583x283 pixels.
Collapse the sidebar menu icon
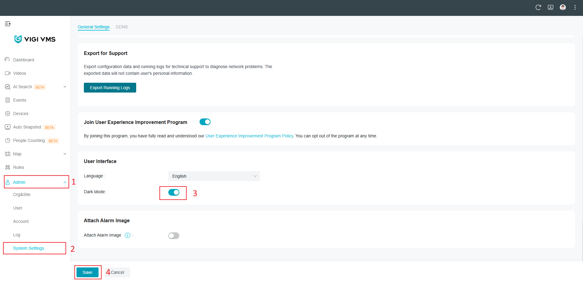pyautogui.click(x=8, y=24)
